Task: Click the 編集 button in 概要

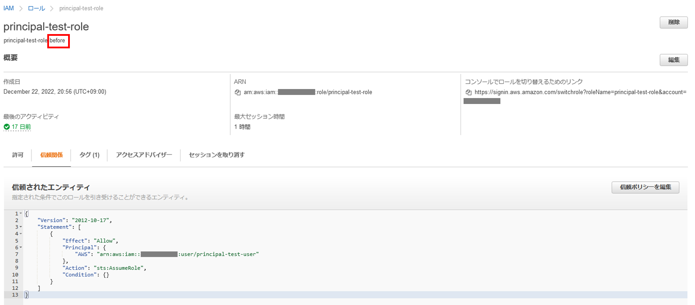Action: click(673, 60)
